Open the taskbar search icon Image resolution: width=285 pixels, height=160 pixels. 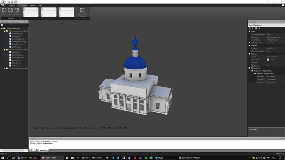click(8, 158)
